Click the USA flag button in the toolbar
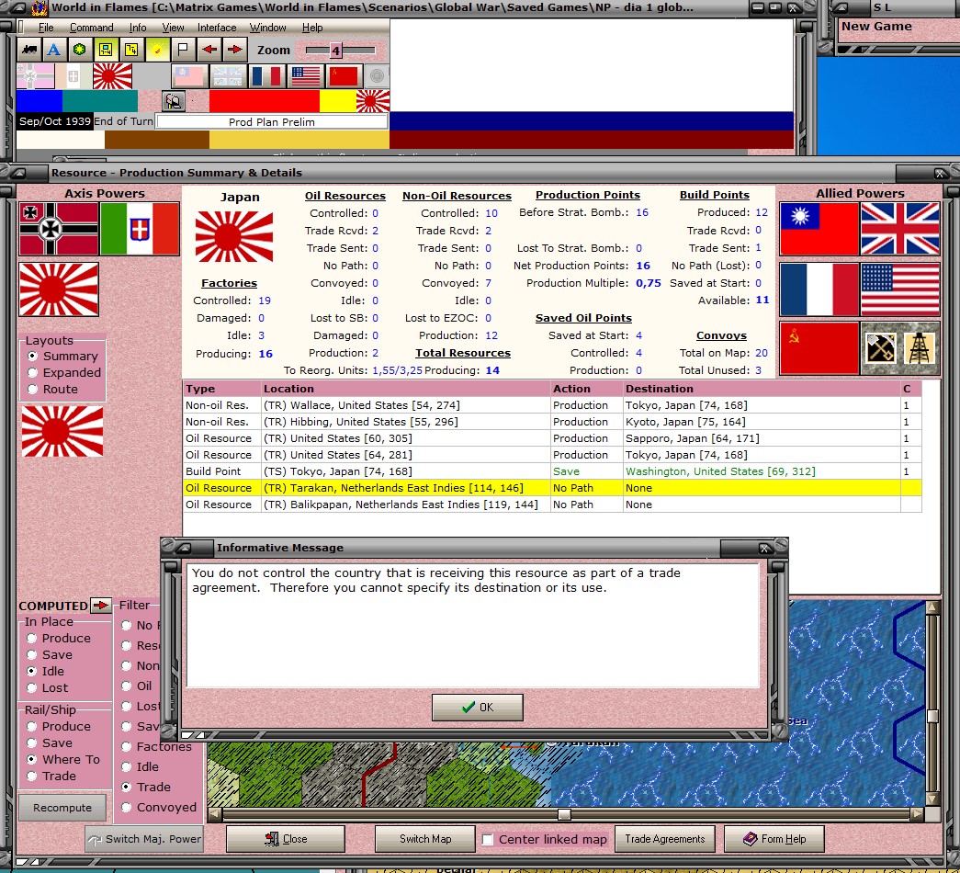960x873 pixels. (x=305, y=76)
